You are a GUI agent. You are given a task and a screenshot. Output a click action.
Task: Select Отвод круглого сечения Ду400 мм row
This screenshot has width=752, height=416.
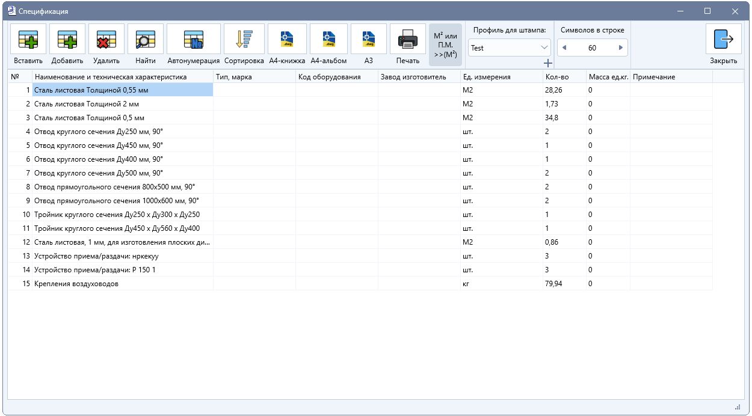[360, 159]
